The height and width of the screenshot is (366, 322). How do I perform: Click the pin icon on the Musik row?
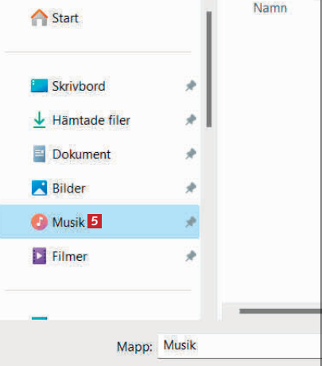[x=191, y=222]
